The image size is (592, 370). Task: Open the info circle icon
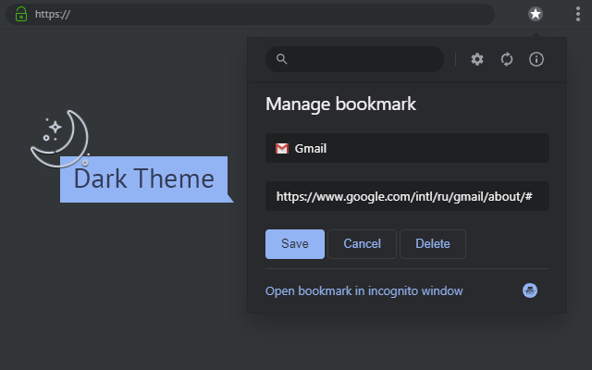pyautogui.click(x=536, y=59)
